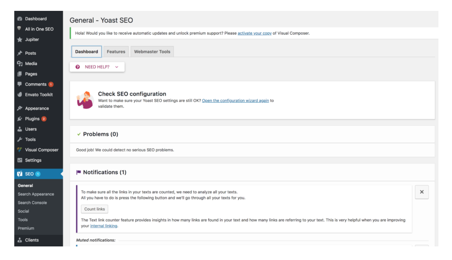Go to the Settings menu label
Screen dimensions: 452x260
click(x=33, y=160)
